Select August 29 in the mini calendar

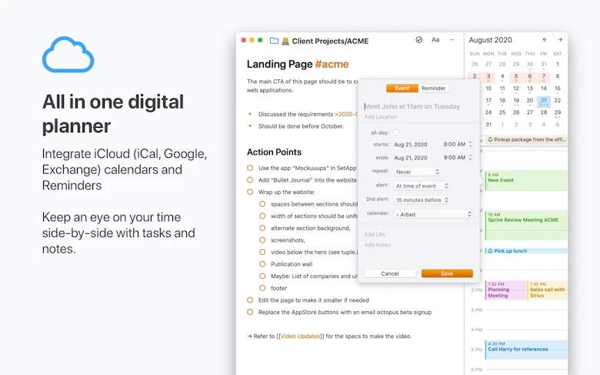click(x=558, y=112)
